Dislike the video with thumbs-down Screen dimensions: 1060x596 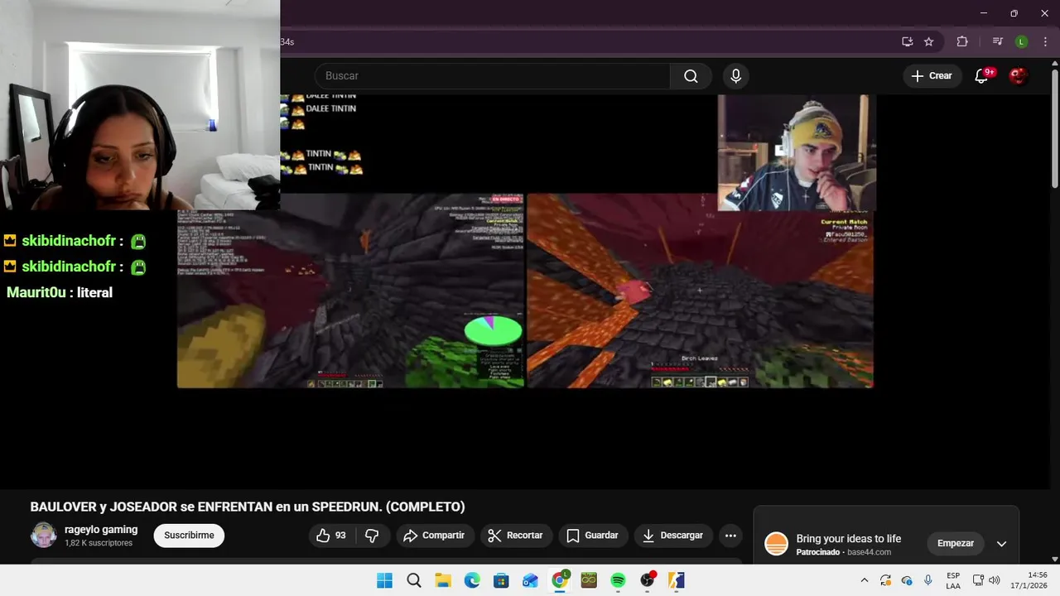coord(372,536)
